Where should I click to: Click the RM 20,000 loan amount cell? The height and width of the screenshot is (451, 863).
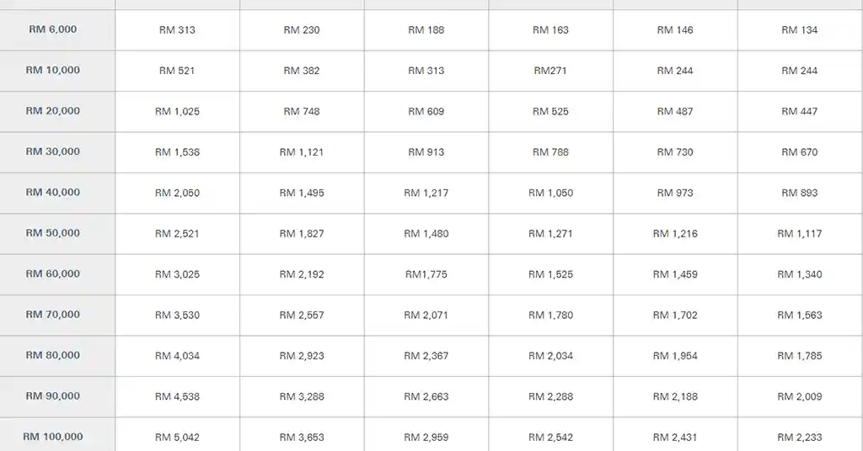(57, 112)
